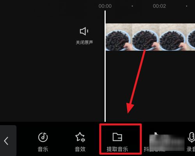The image size is (195, 156).
Task: Click the ruler dot after 00:02
Action: coord(186,6)
